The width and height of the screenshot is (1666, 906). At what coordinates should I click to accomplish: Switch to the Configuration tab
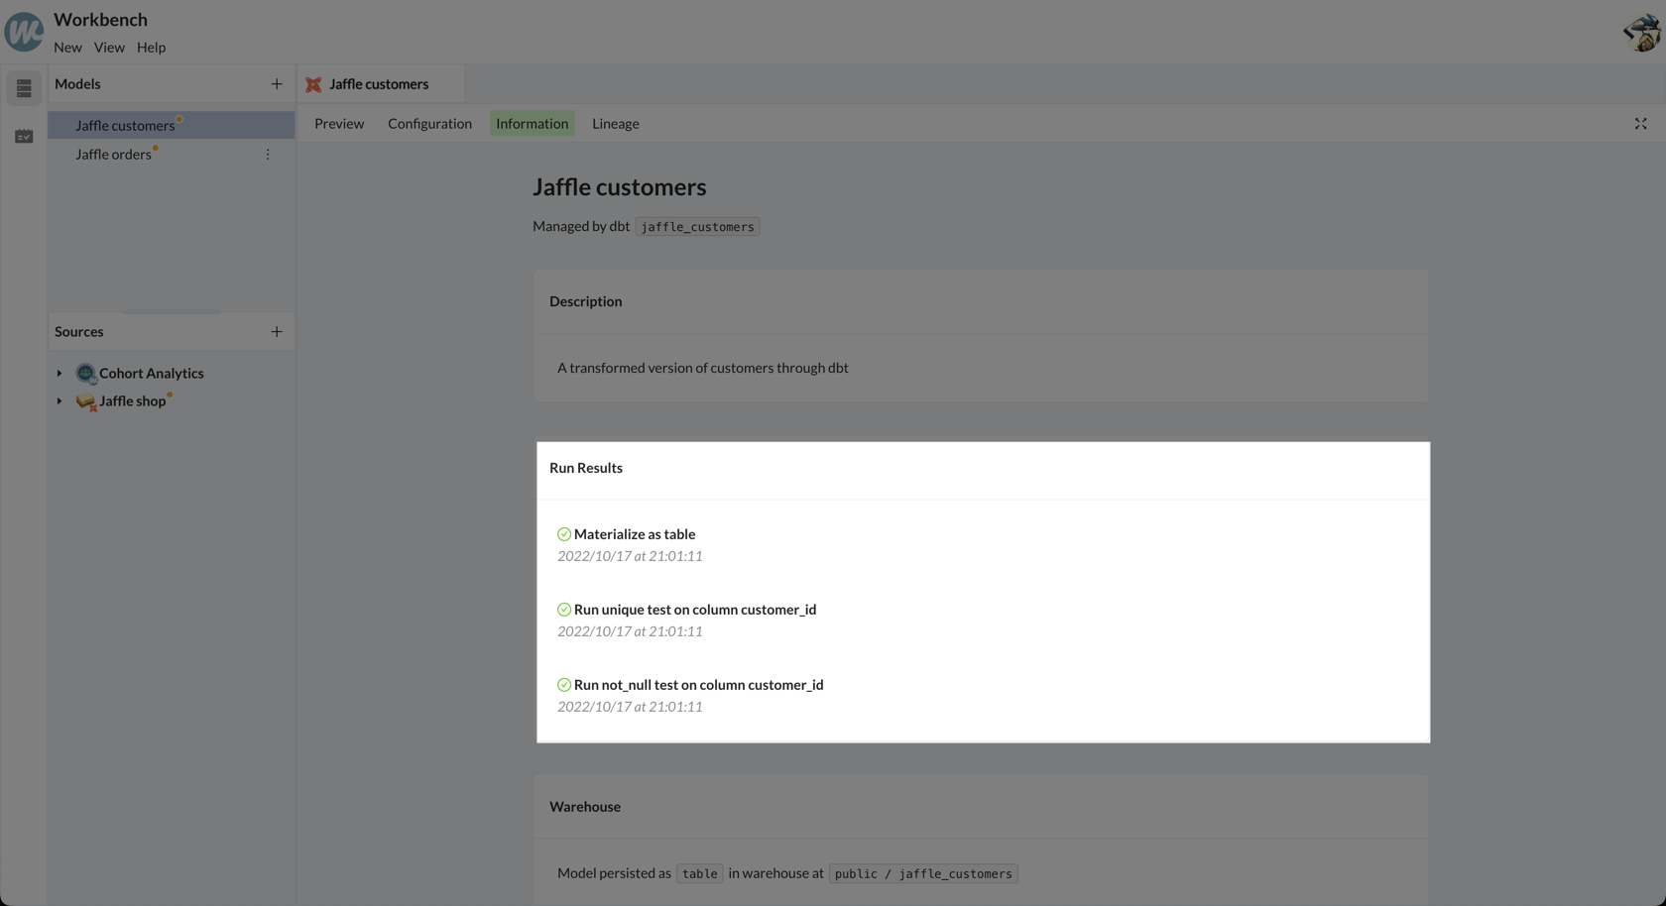(429, 124)
